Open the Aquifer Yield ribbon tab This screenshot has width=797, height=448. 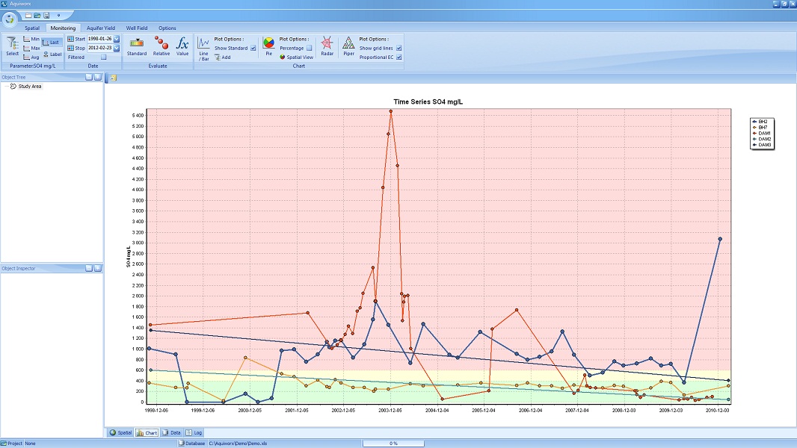100,28
